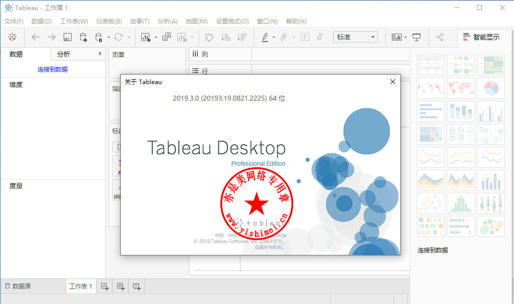This screenshot has height=304, width=514.
Task: Pick the text table chart in Show Me
Action: (431, 65)
